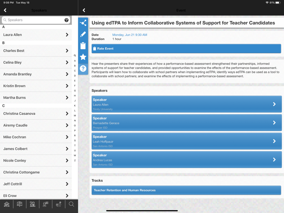The height and width of the screenshot is (213, 284).
Task: Tap the chevron beside Airemy Caudle
Action: coord(67,125)
